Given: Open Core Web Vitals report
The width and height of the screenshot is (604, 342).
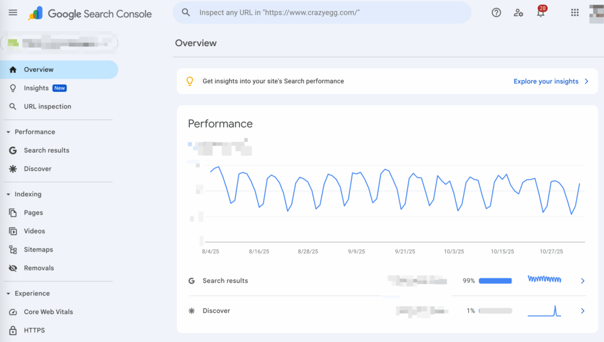Looking at the screenshot, I should click(x=48, y=312).
